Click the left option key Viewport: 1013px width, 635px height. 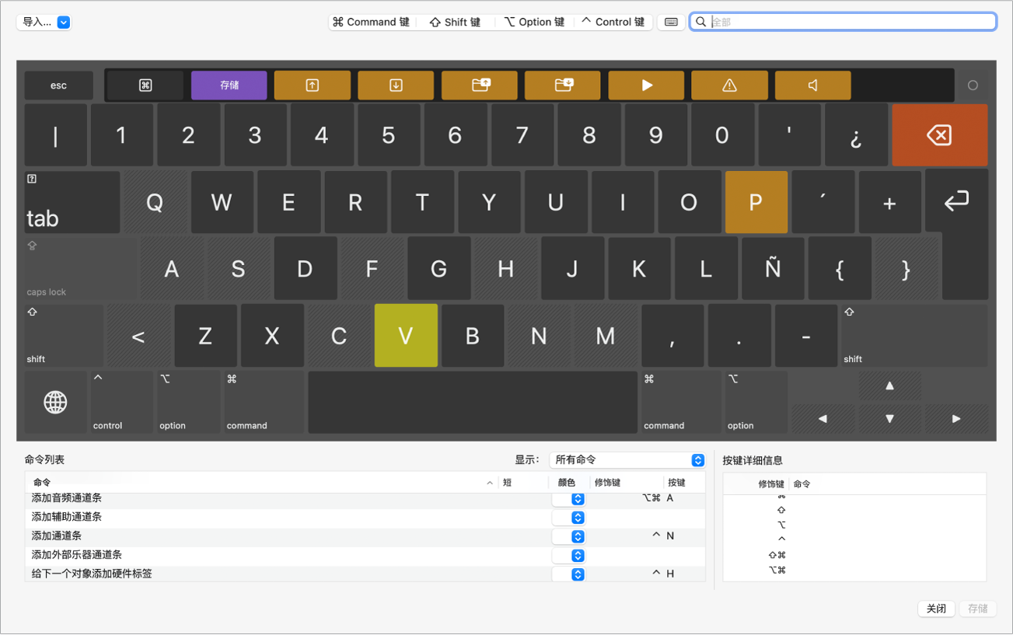189,403
